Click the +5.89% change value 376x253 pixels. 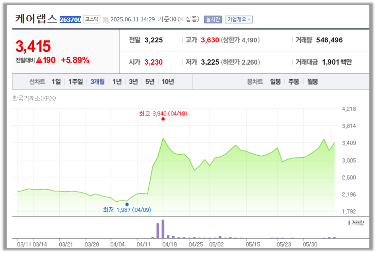tap(75, 60)
